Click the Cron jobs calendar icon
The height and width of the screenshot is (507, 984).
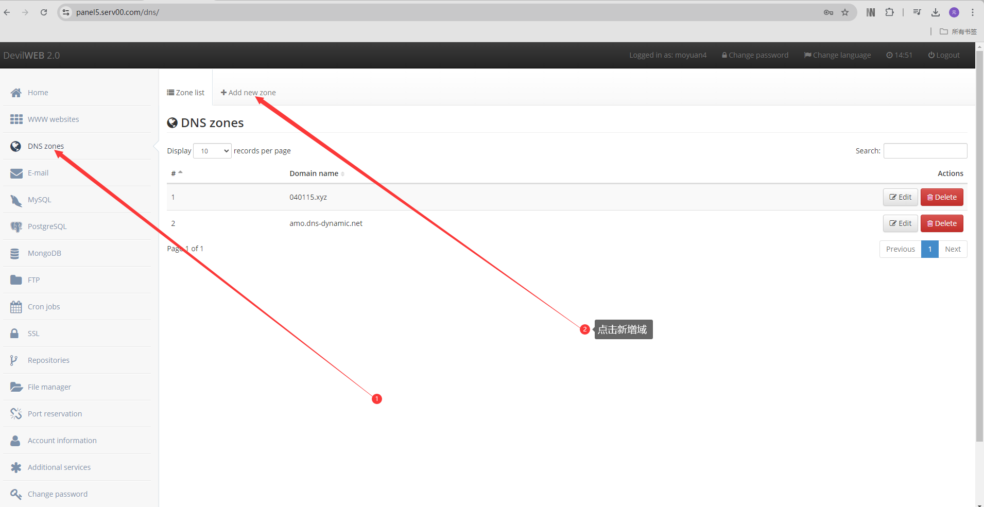coord(16,307)
